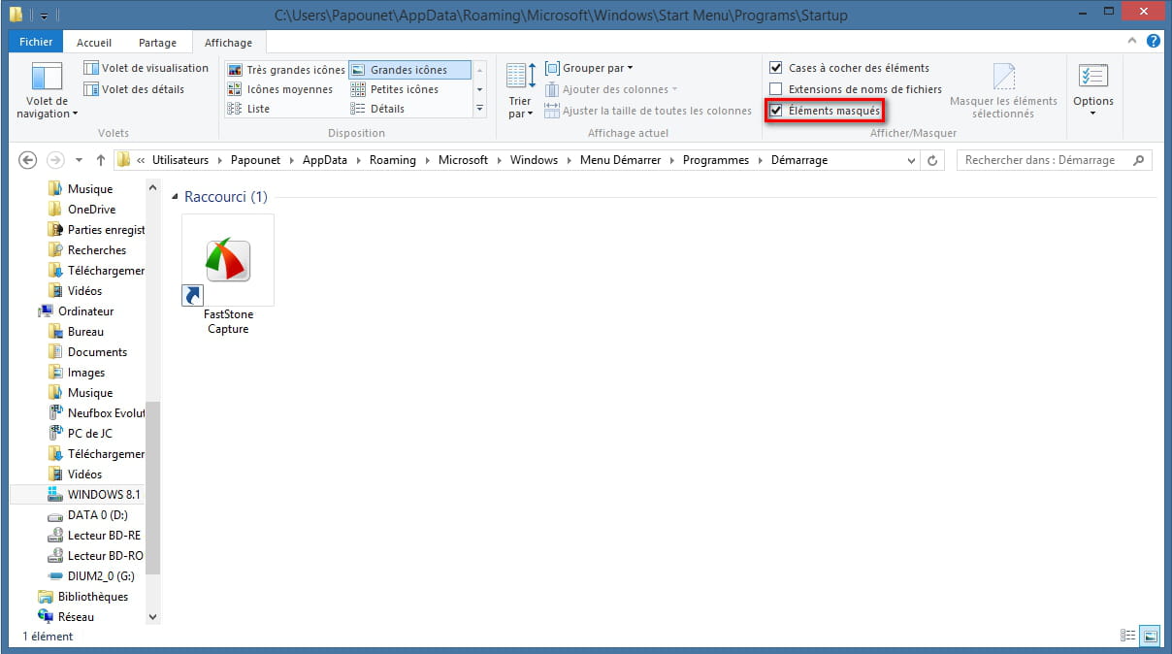Select OneDrive in the navigation tree
The width and height of the screenshot is (1172, 654).
[91, 210]
